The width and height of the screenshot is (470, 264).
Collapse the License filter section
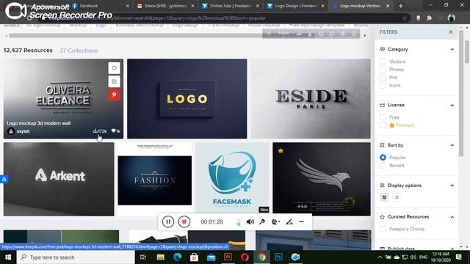point(452,105)
